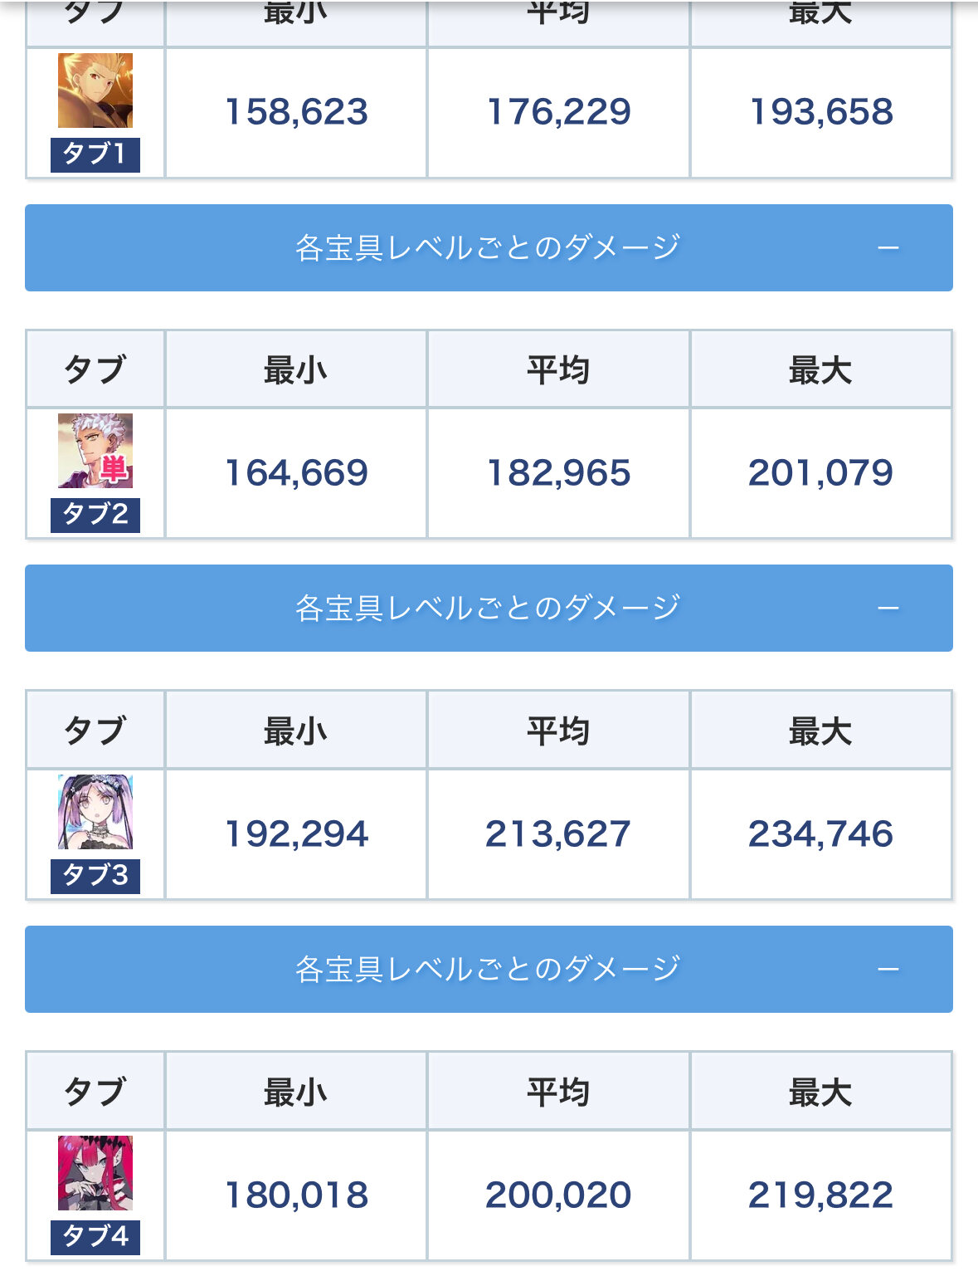The image size is (978, 1271).
Task: Click the minimum damage value 180,018
Action: click(296, 1195)
